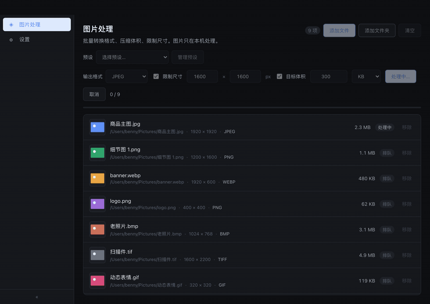Click the thumbnail of 老照片.bmp
430x304 pixels.
pos(97,229)
